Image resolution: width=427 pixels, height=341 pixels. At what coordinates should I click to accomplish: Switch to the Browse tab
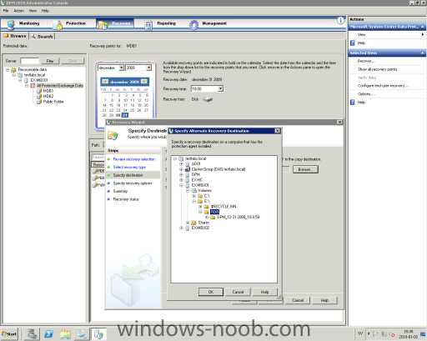pos(15,36)
